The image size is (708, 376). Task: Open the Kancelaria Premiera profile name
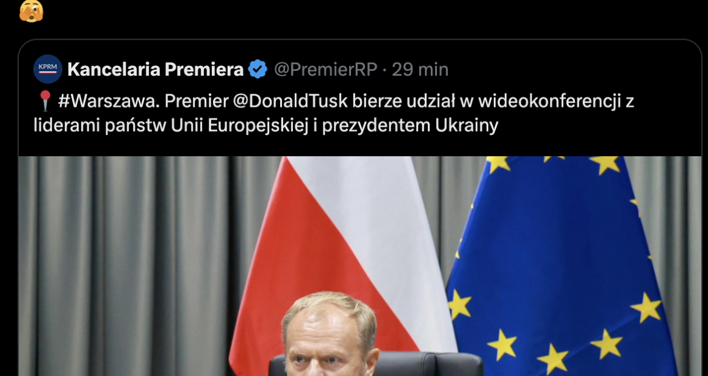[155, 70]
